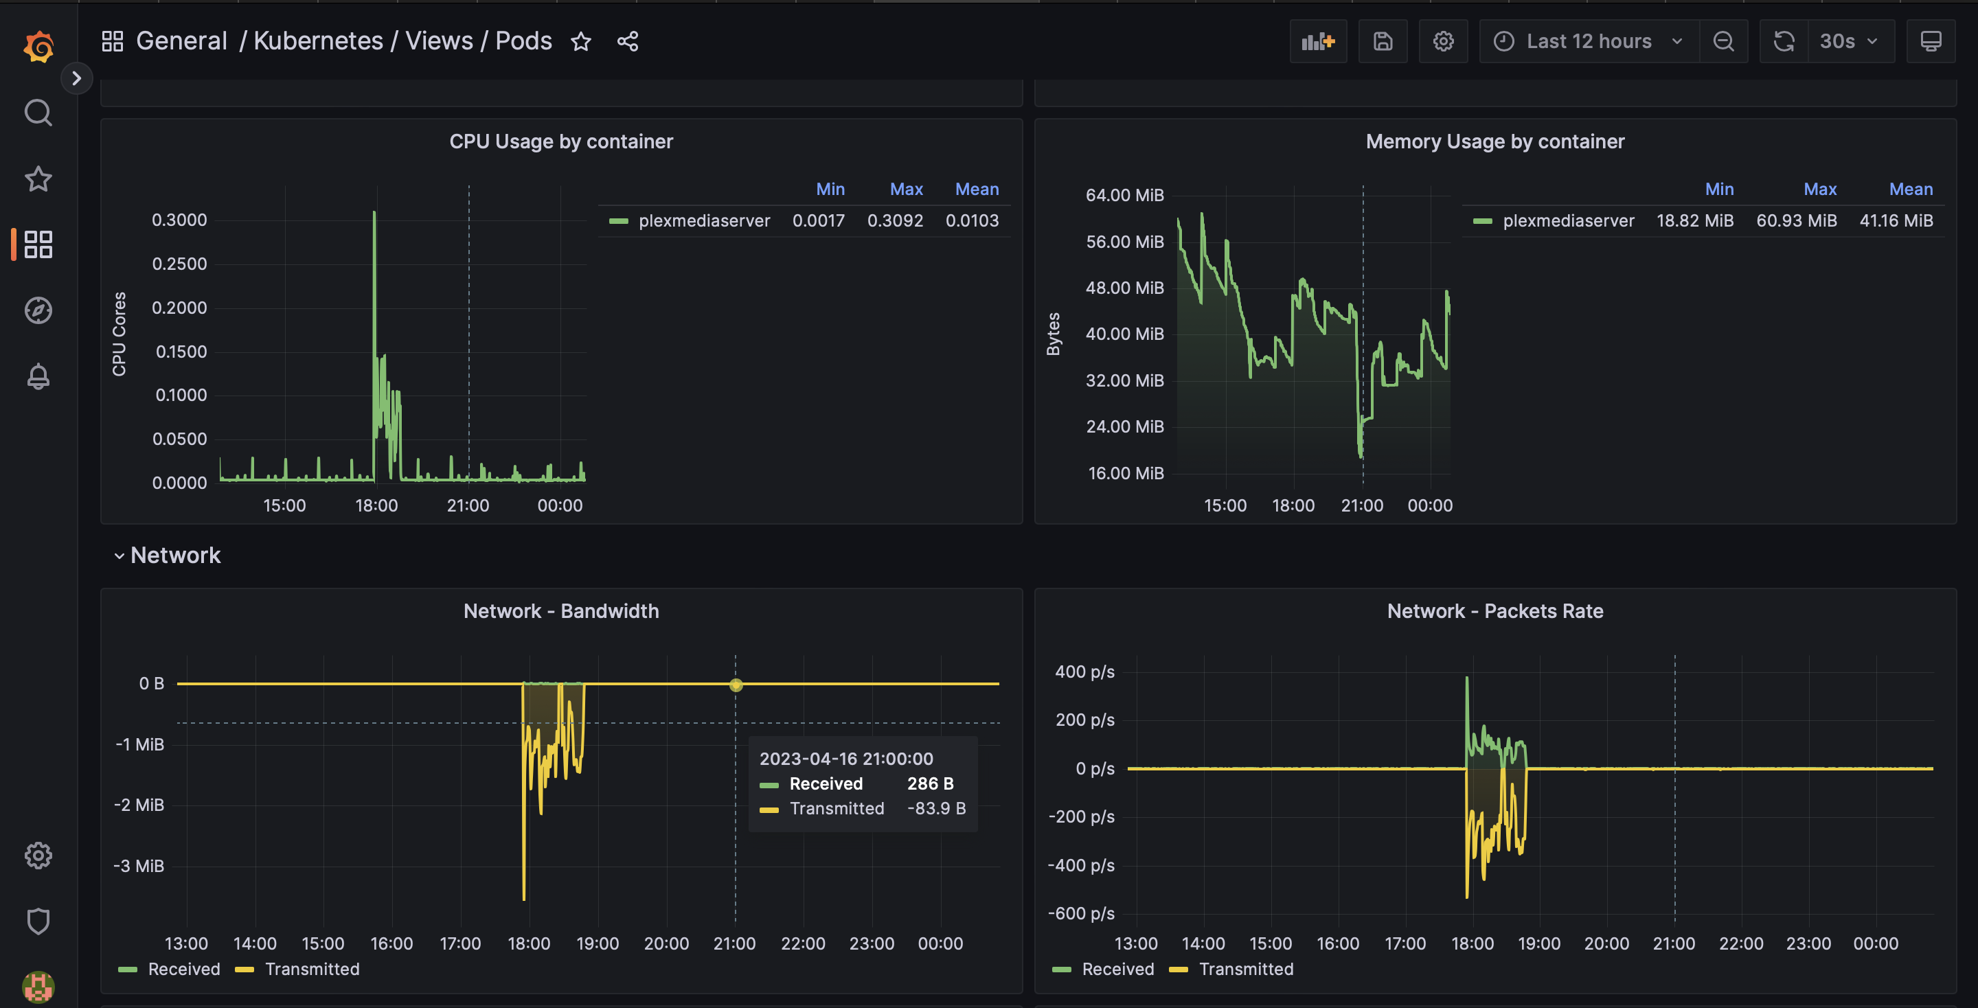Mark dashboard as favorite with star
The width and height of the screenshot is (1978, 1008).
pos(581,41)
